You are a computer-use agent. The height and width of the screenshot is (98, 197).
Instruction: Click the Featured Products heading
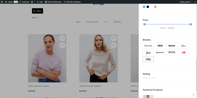coord(153,90)
